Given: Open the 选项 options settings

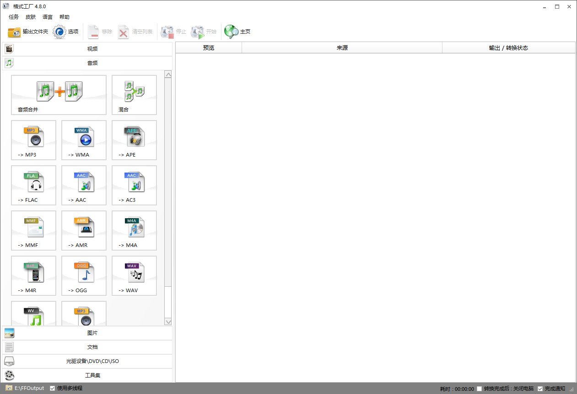Looking at the screenshot, I should (67, 32).
